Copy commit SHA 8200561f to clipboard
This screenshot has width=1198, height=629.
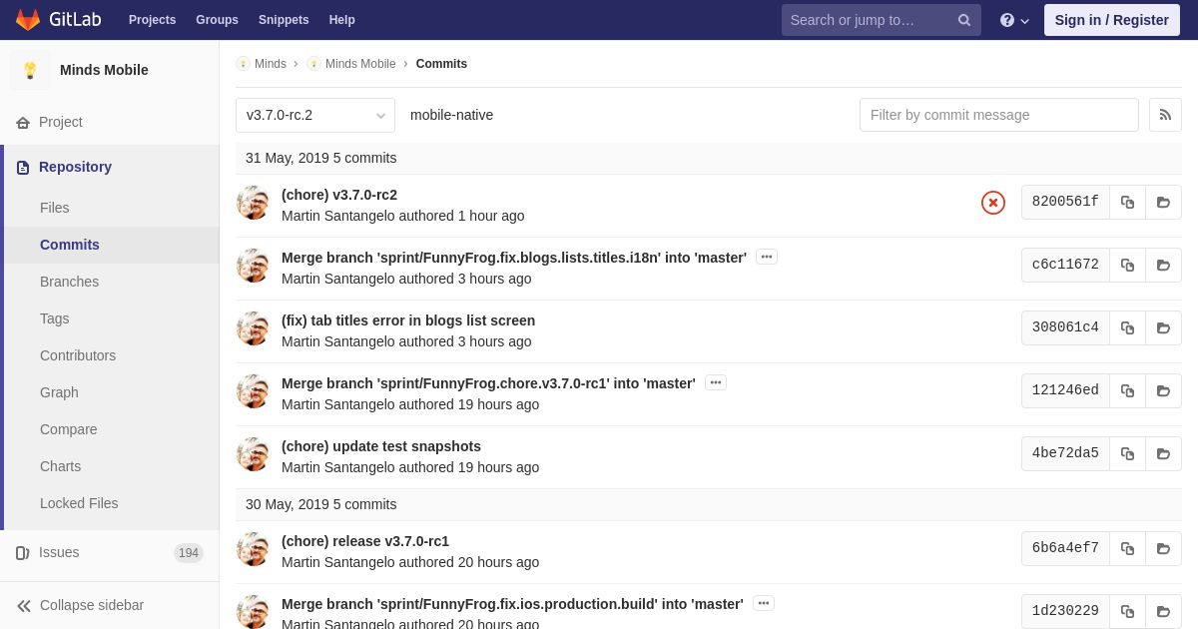[1127, 202]
